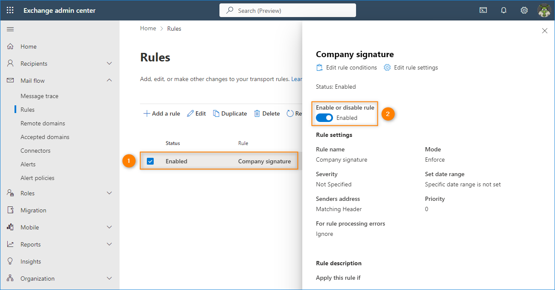The image size is (555, 290).
Task: Click the Insights lightbulb icon
Action: tap(10, 261)
